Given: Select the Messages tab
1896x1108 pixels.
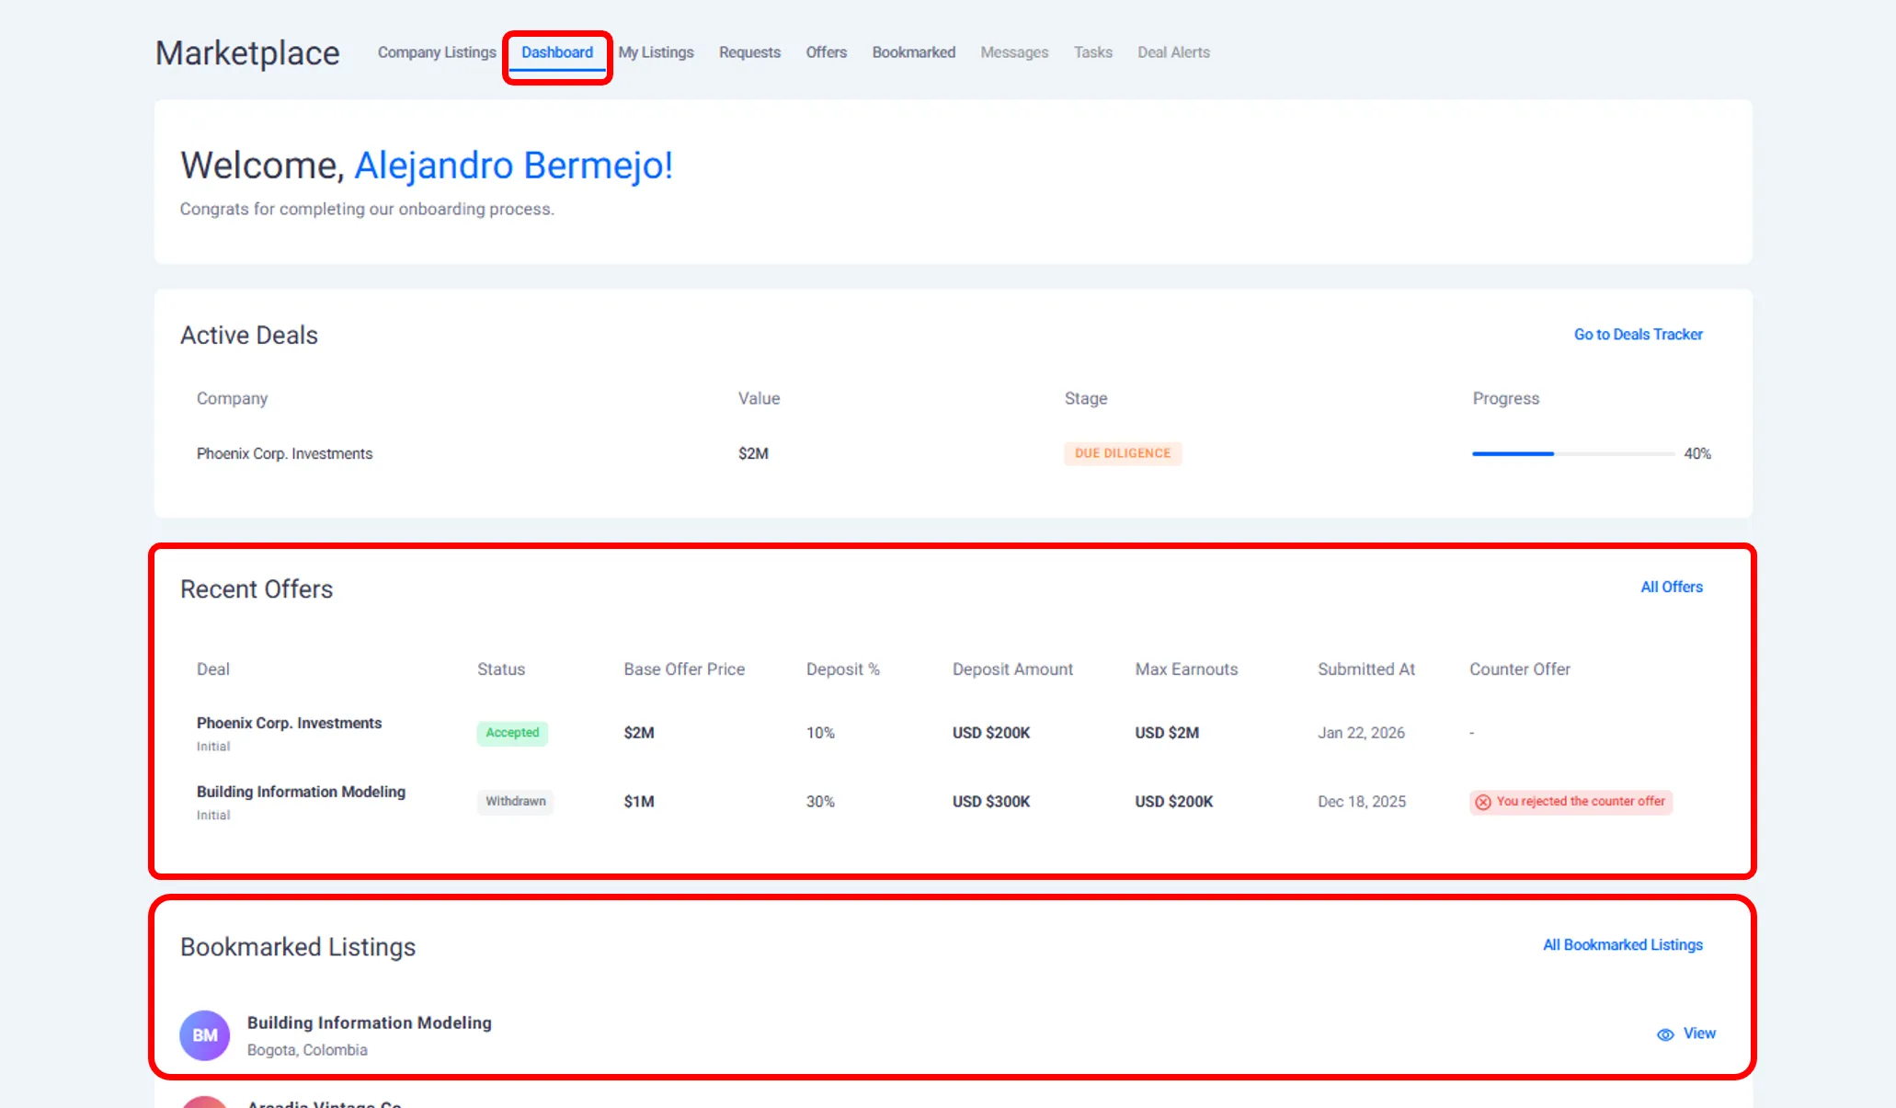Looking at the screenshot, I should [x=1014, y=52].
